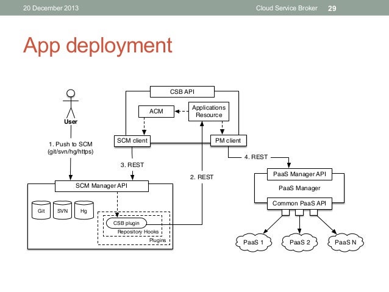Image resolution: width=389 pixels, height=292 pixels.
Task: Select the Git repository cylinder
Action: (x=41, y=210)
